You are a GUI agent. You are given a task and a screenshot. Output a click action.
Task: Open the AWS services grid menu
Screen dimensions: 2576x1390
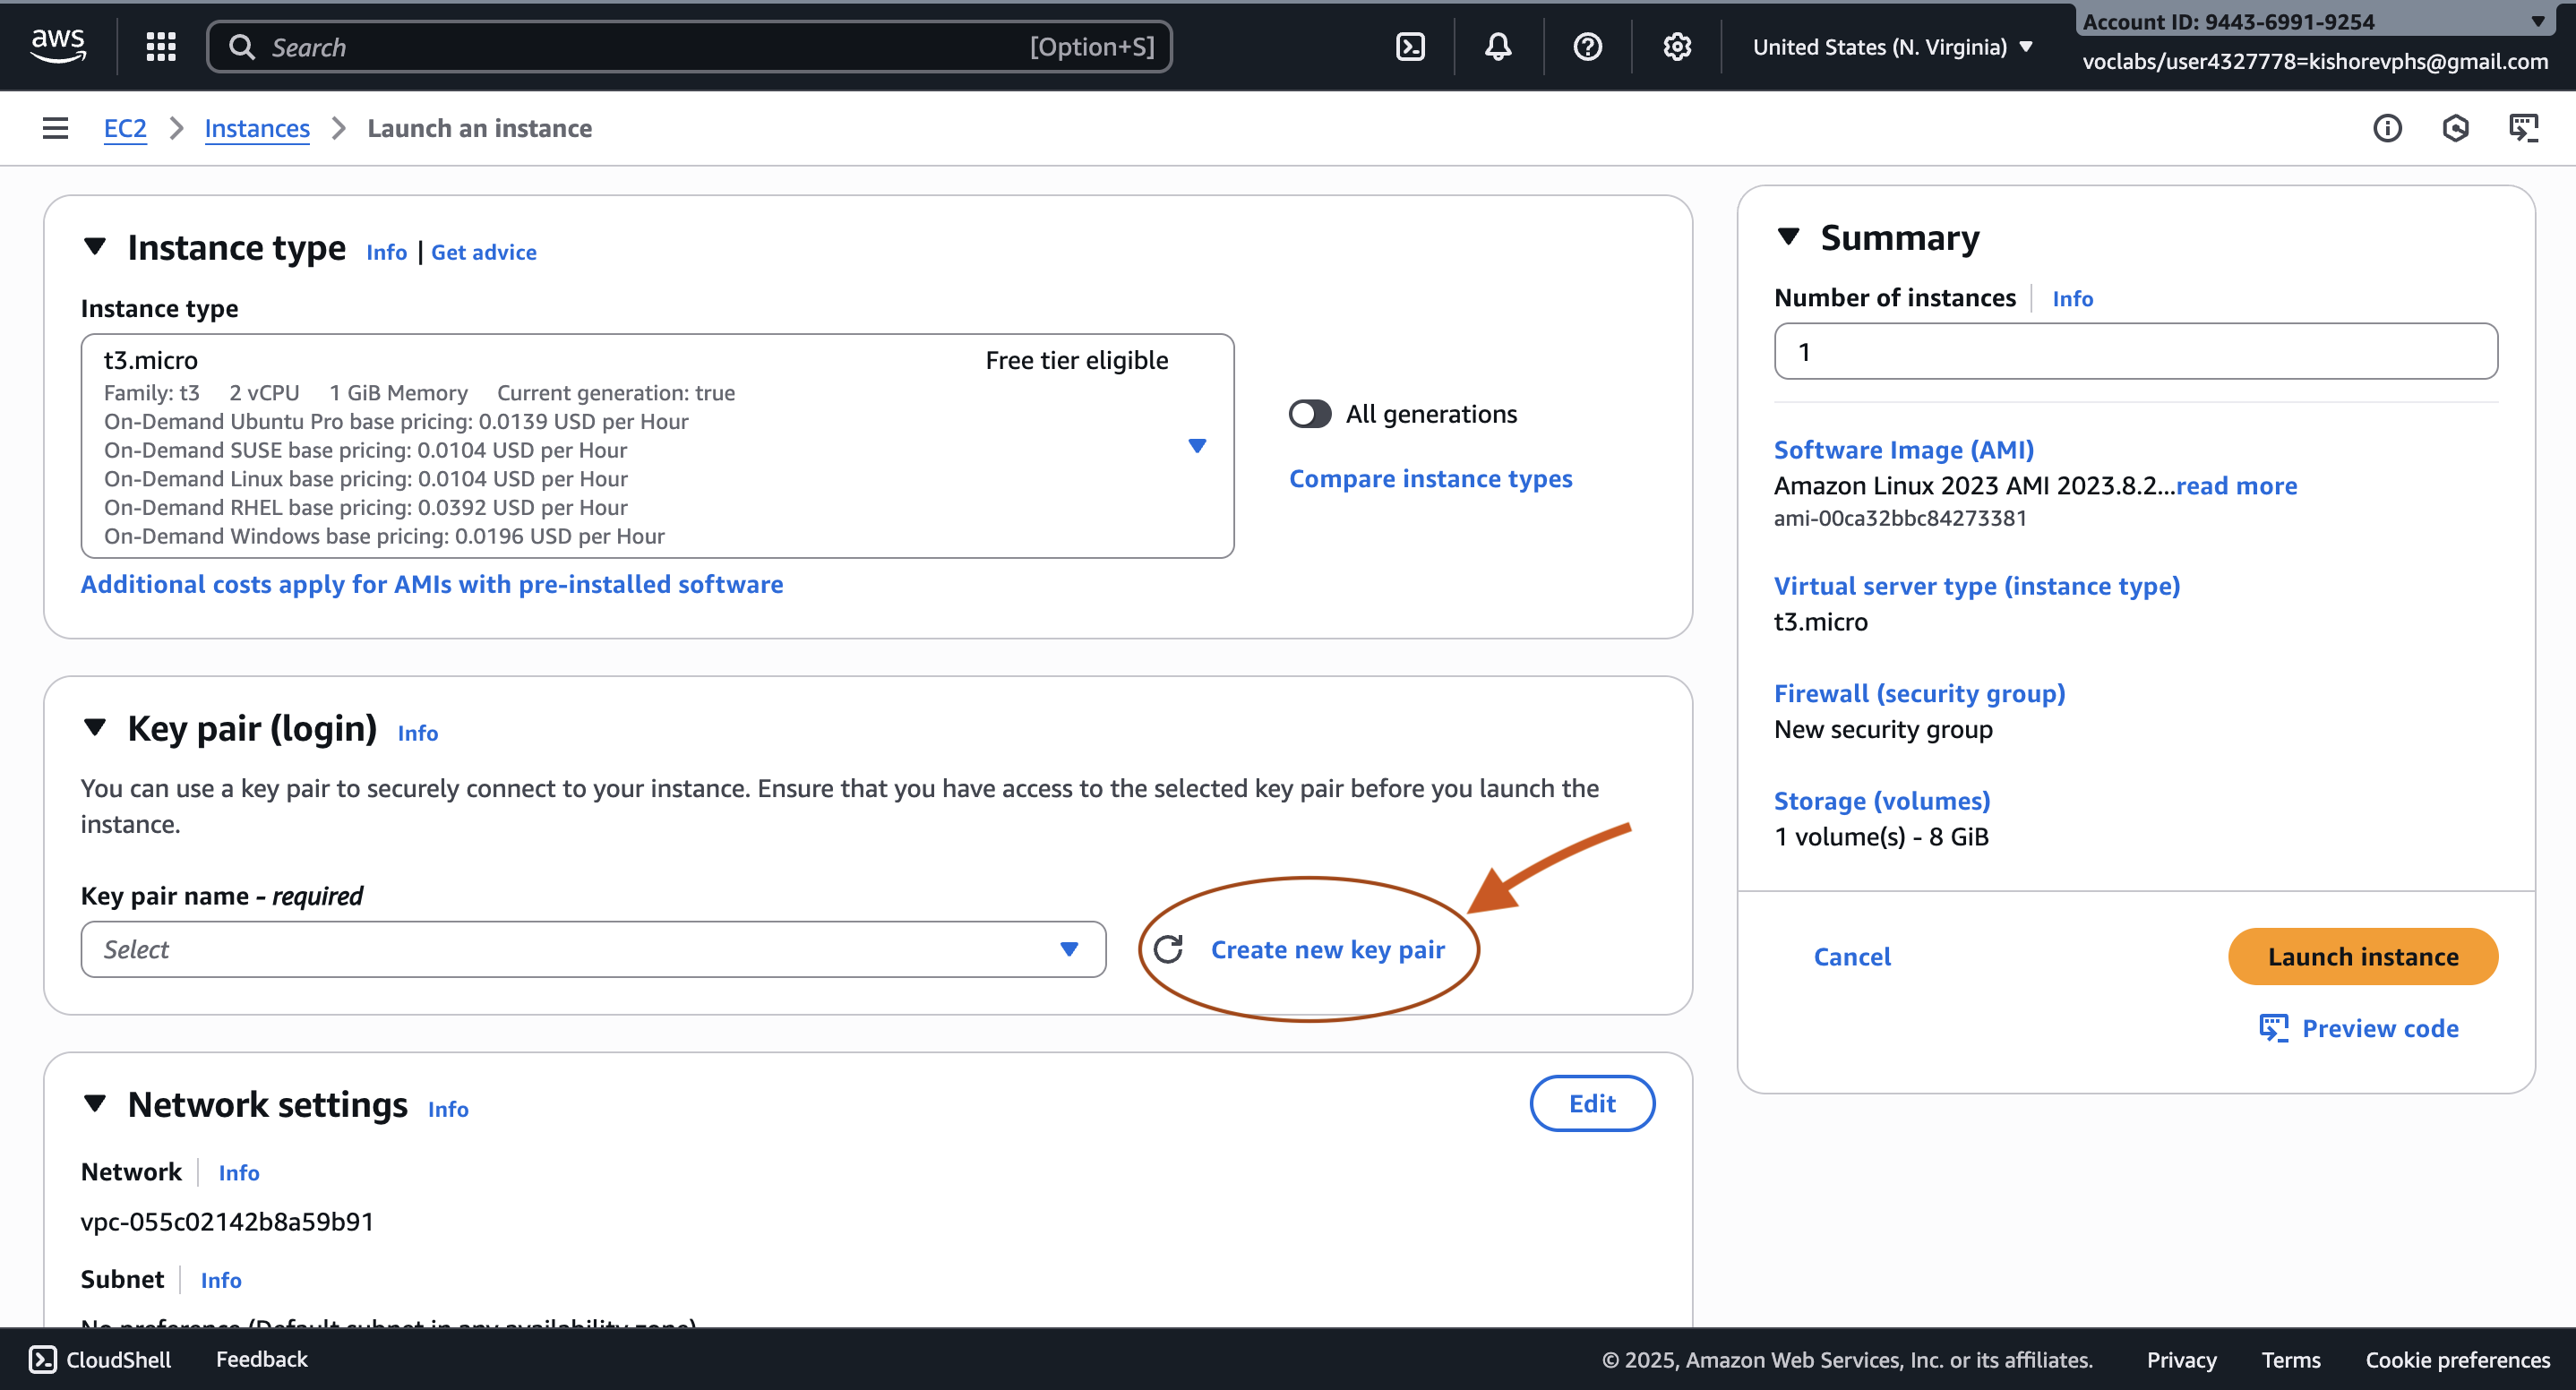(160, 46)
